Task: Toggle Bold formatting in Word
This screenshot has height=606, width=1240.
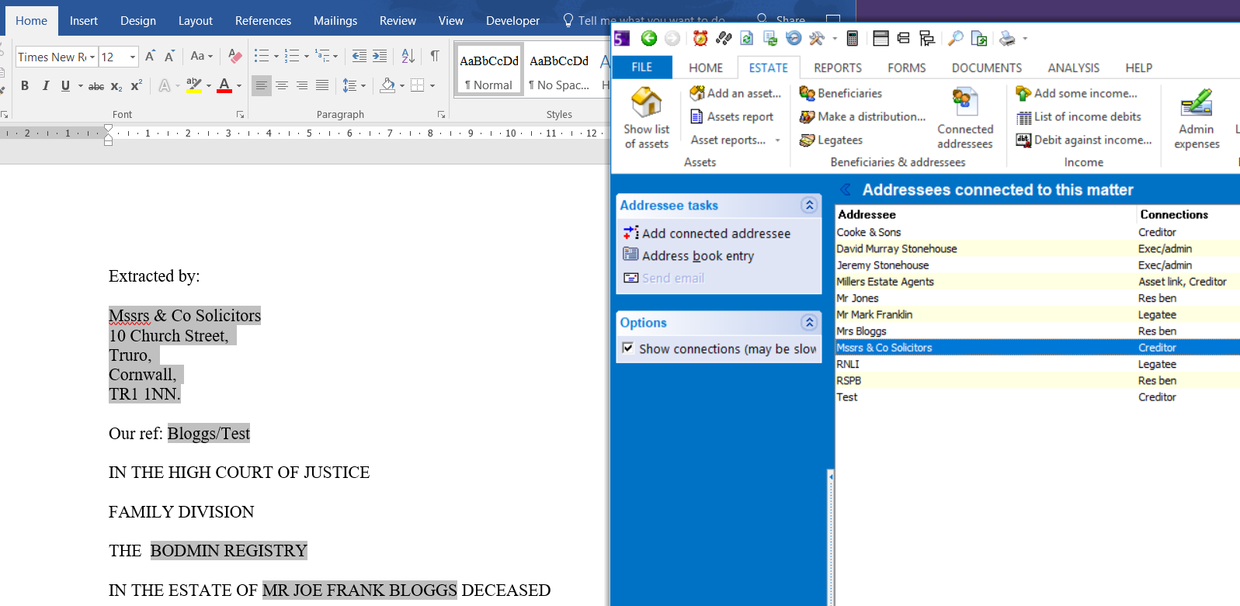Action: pyautogui.click(x=25, y=85)
